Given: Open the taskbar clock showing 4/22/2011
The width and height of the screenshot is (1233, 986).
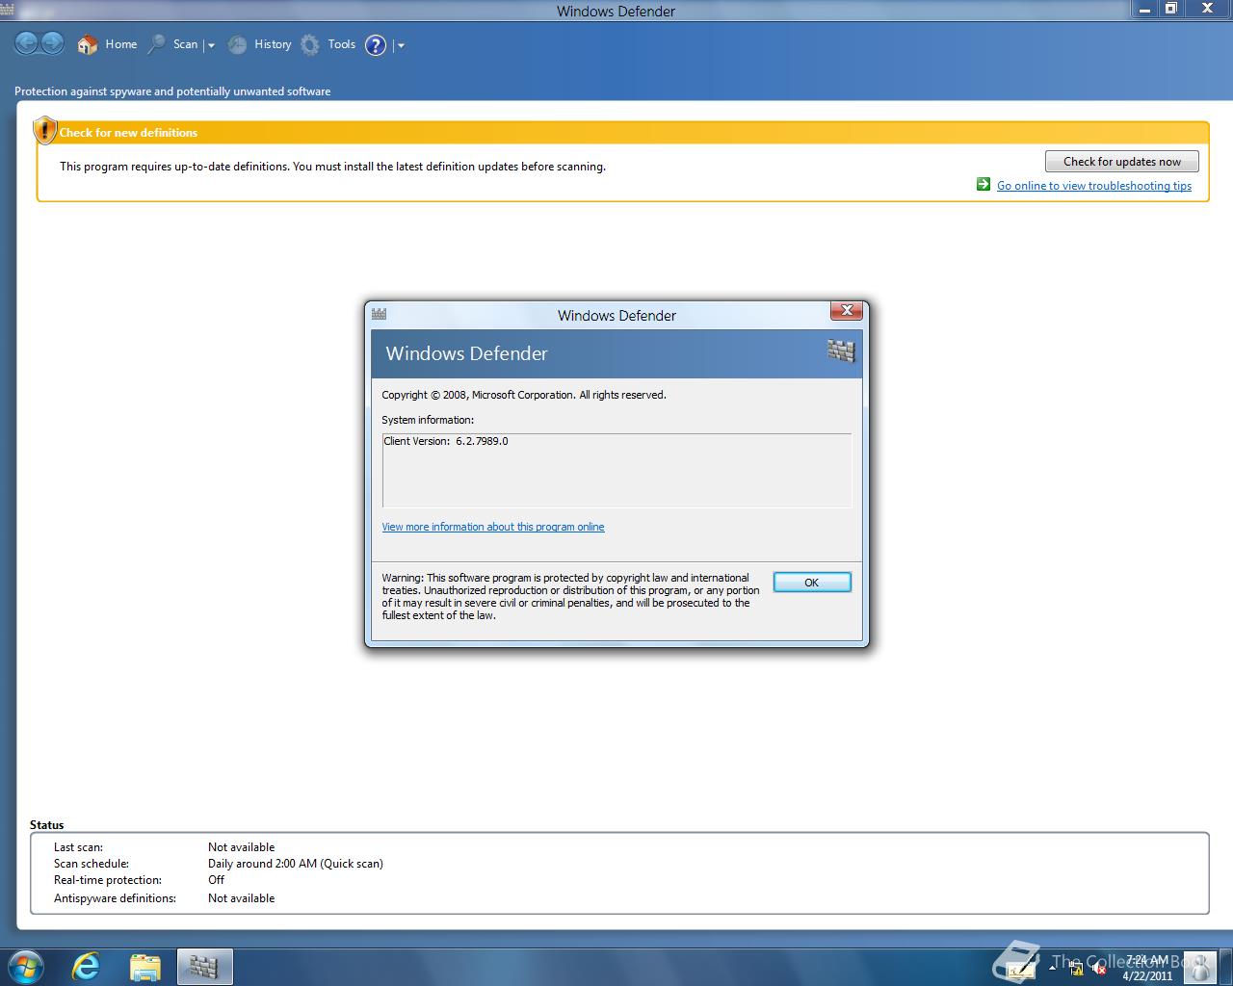Looking at the screenshot, I should (1146, 968).
